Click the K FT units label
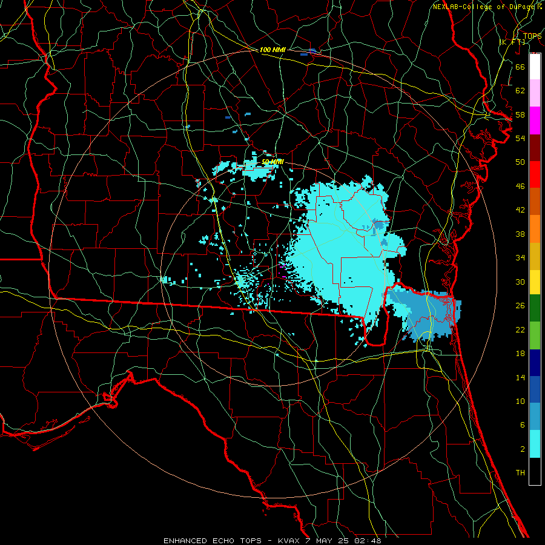Viewport: 545px width, 545px height. coord(512,42)
